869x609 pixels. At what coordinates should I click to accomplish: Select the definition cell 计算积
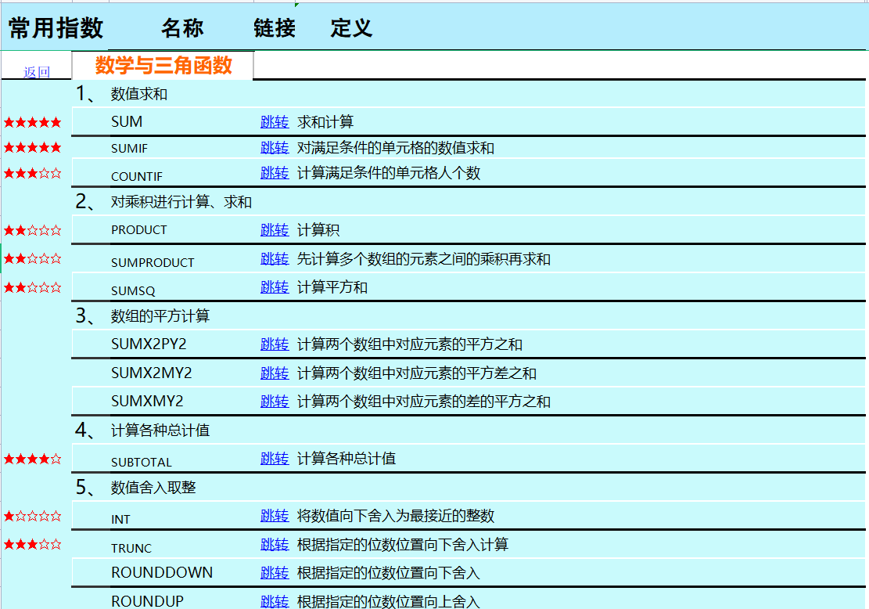[318, 229]
